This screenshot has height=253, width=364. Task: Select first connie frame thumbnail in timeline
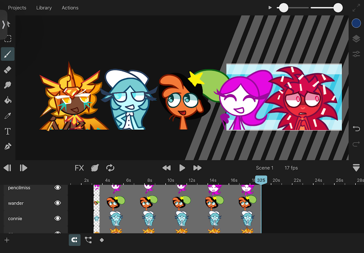pos(96,218)
